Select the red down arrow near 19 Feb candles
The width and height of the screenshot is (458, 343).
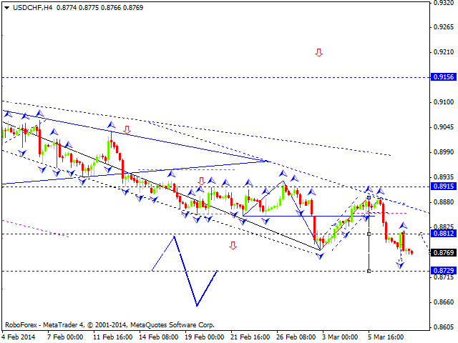(x=202, y=182)
